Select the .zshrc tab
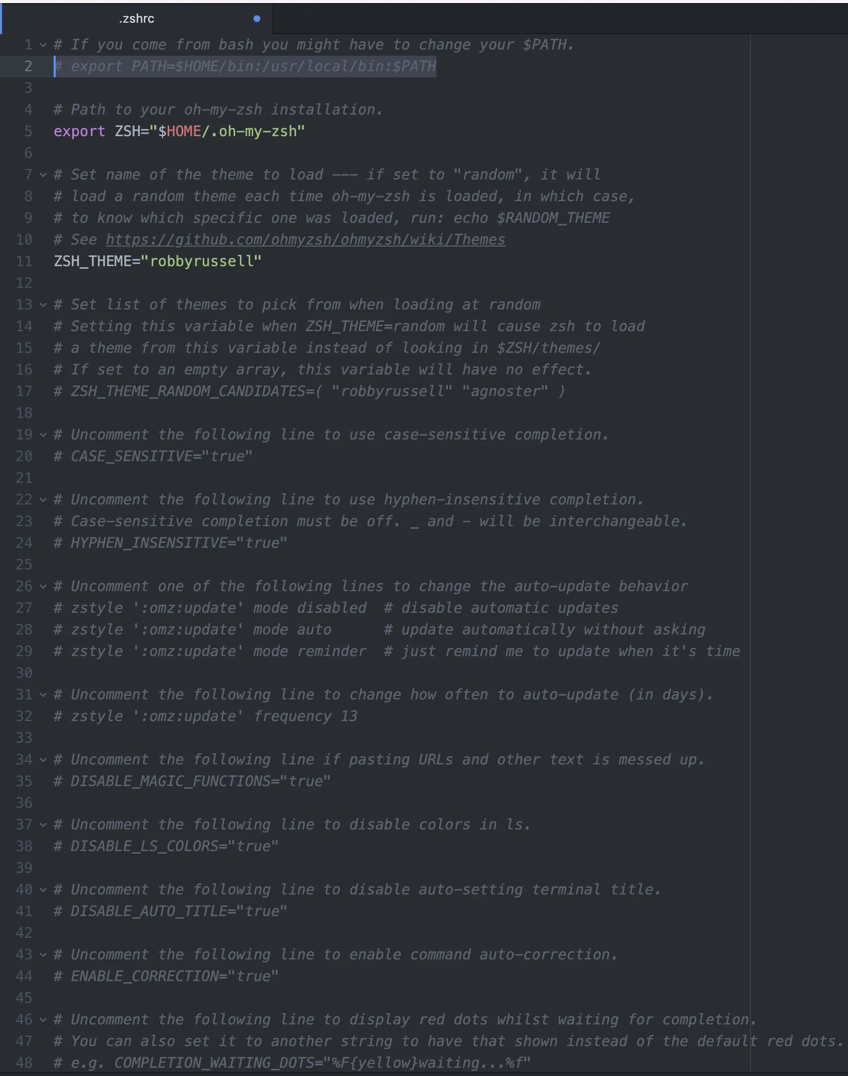 (x=137, y=19)
